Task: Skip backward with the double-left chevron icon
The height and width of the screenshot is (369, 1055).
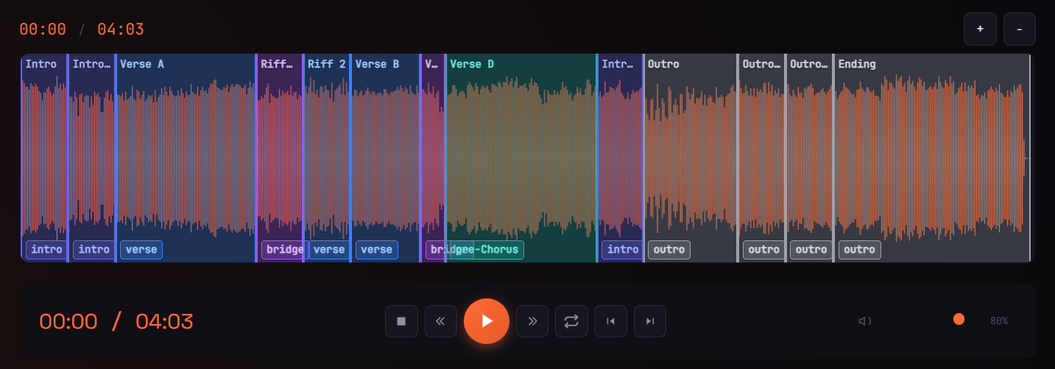Action: [441, 321]
